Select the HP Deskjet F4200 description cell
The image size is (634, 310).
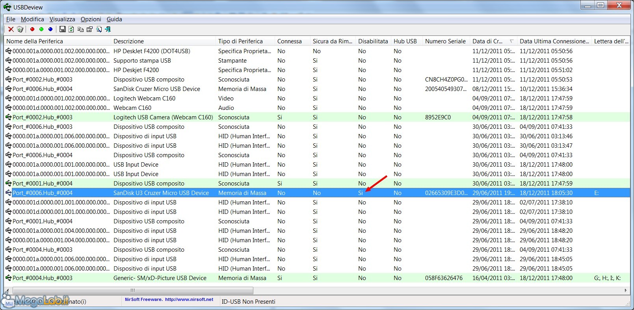point(136,70)
